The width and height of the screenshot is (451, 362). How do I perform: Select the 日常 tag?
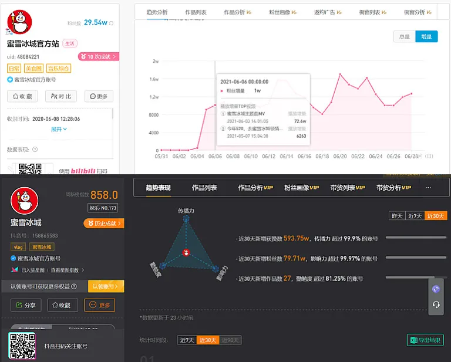point(14,69)
